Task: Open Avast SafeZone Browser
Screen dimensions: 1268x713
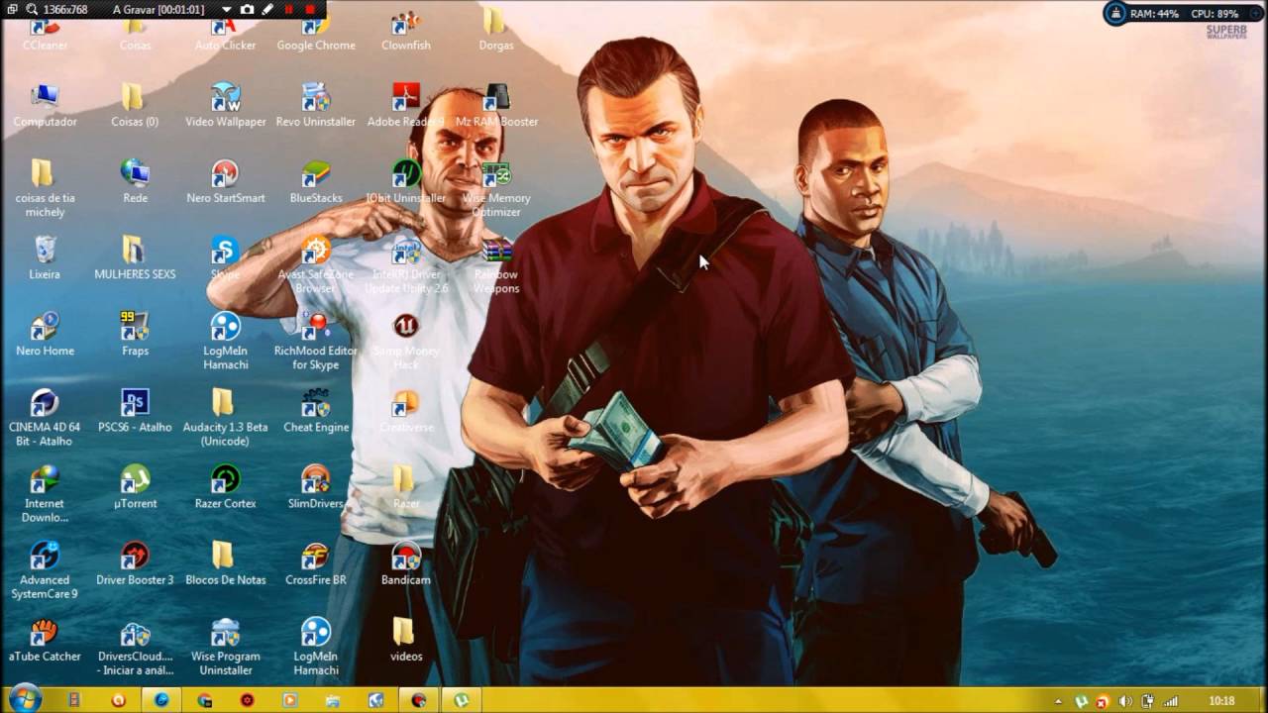Action: click(x=316, y=265)
